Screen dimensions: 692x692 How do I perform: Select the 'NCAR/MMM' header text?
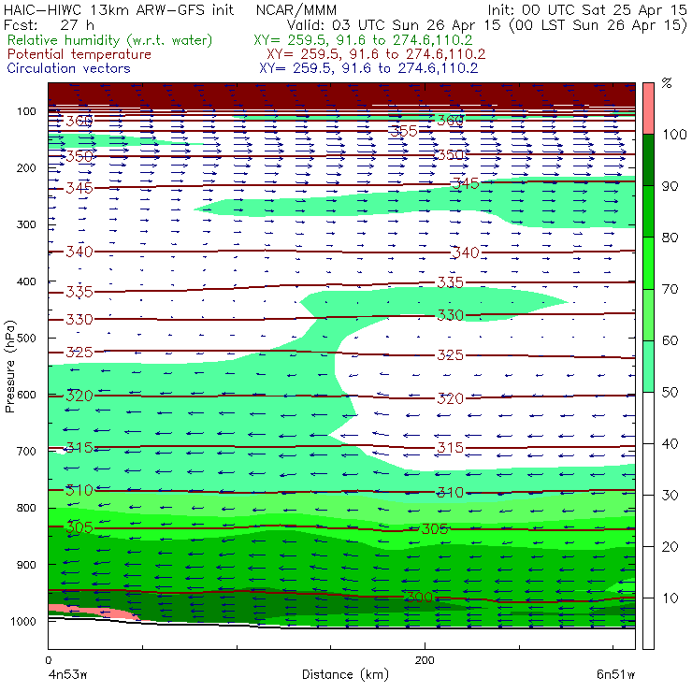click(296, 10)
